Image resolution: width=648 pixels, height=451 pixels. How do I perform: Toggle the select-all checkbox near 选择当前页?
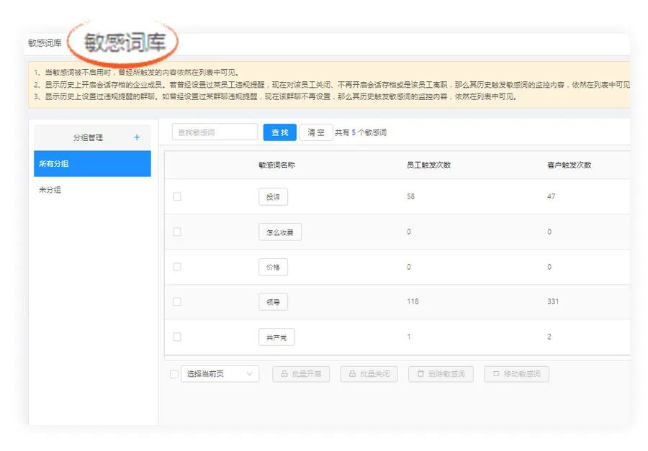click(173, 373)
